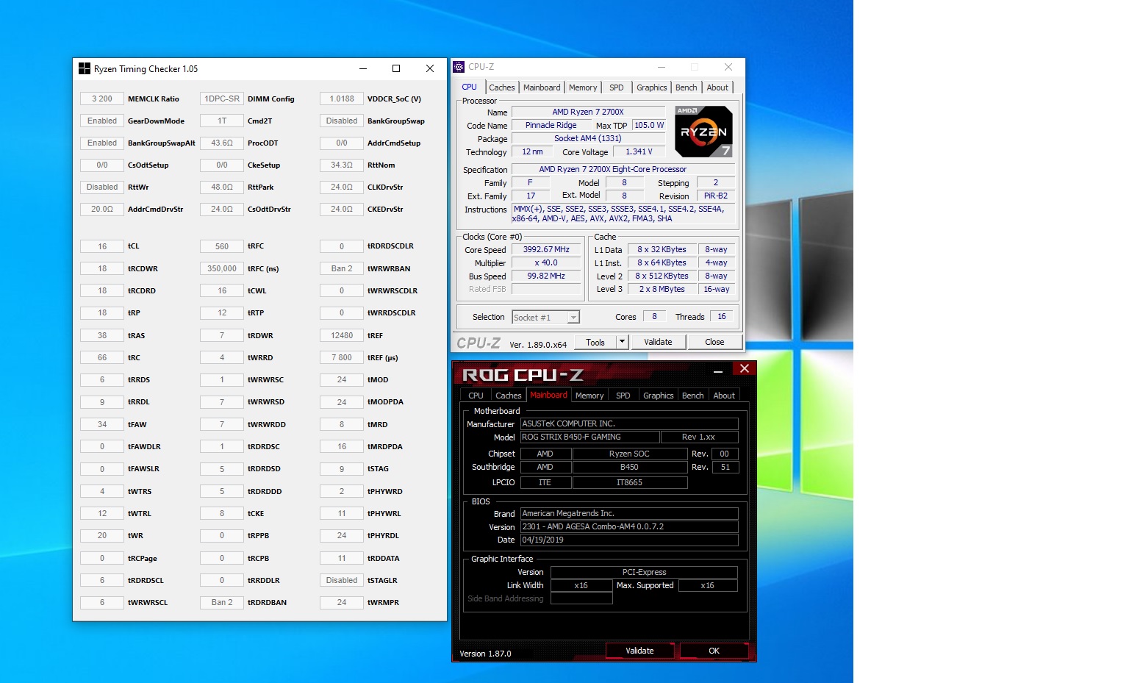Minimize the ROG CPU-Z window
The height and width of the screenshot is (683, 1129).
pyautogui.click(x=718, y=372)
